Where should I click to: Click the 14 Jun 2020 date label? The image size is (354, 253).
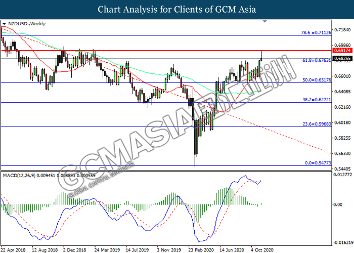click(232, 250)
